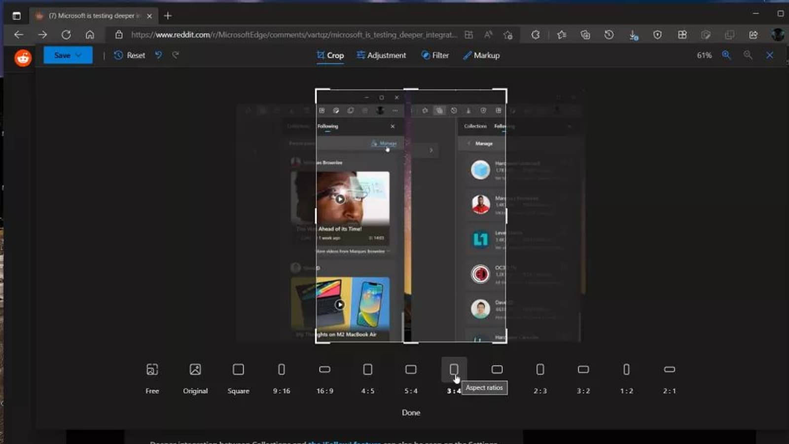
Task: Click the browser refresh button
Action: click(x=66, y=35)
